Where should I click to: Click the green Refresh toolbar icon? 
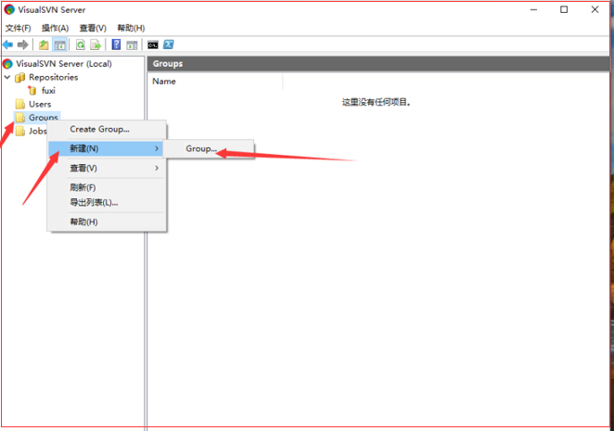click(81, 44)
